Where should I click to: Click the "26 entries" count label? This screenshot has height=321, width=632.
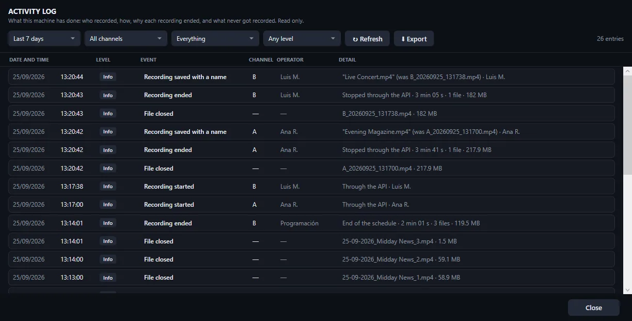[x=610, y=39]
